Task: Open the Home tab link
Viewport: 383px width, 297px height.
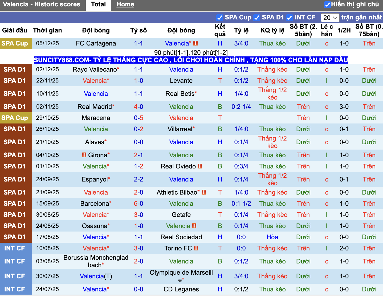Action: pos(125,5)
